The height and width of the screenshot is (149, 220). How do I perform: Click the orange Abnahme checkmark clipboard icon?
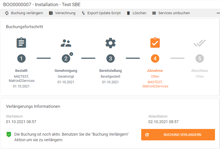[155, 43]
